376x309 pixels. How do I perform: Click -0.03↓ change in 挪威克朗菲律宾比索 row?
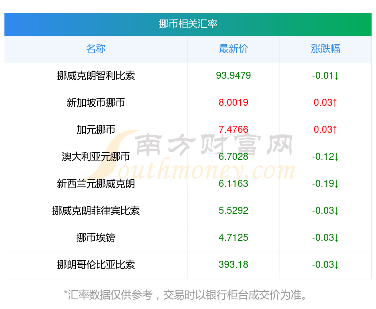coord(326,211)
